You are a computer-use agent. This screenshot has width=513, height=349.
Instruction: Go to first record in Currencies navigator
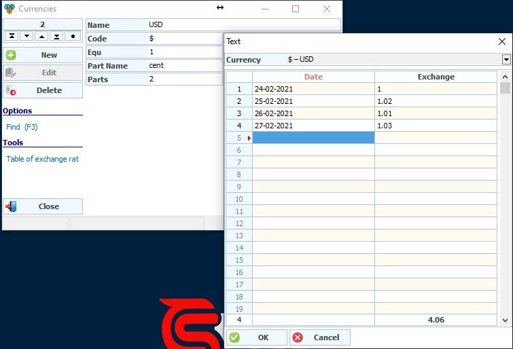click(12, 36)
